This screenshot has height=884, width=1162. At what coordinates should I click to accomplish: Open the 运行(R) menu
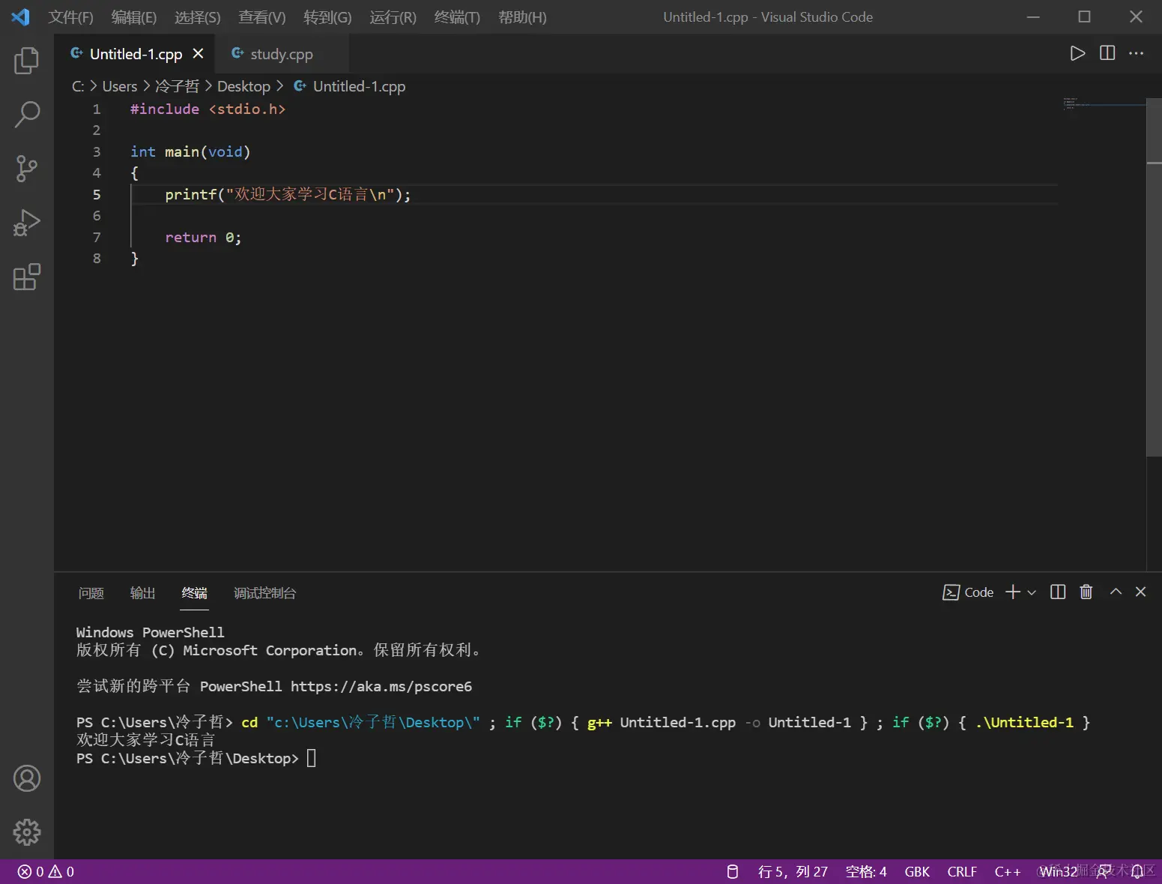pos(393,17)
